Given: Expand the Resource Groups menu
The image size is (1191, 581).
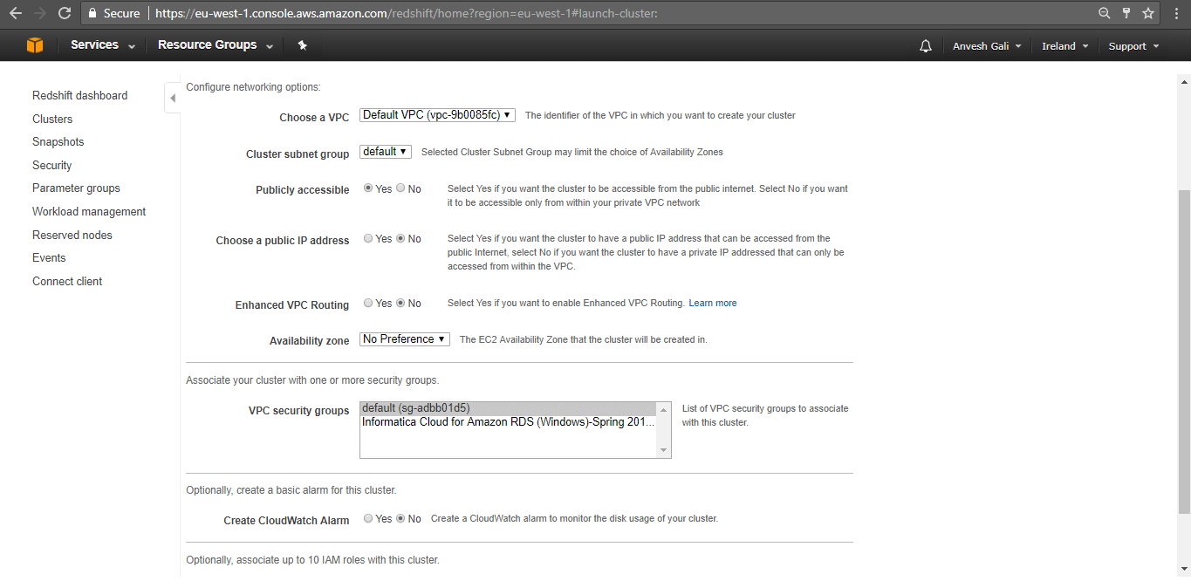Looking at the screenshot, I should (x=216, y=45).
